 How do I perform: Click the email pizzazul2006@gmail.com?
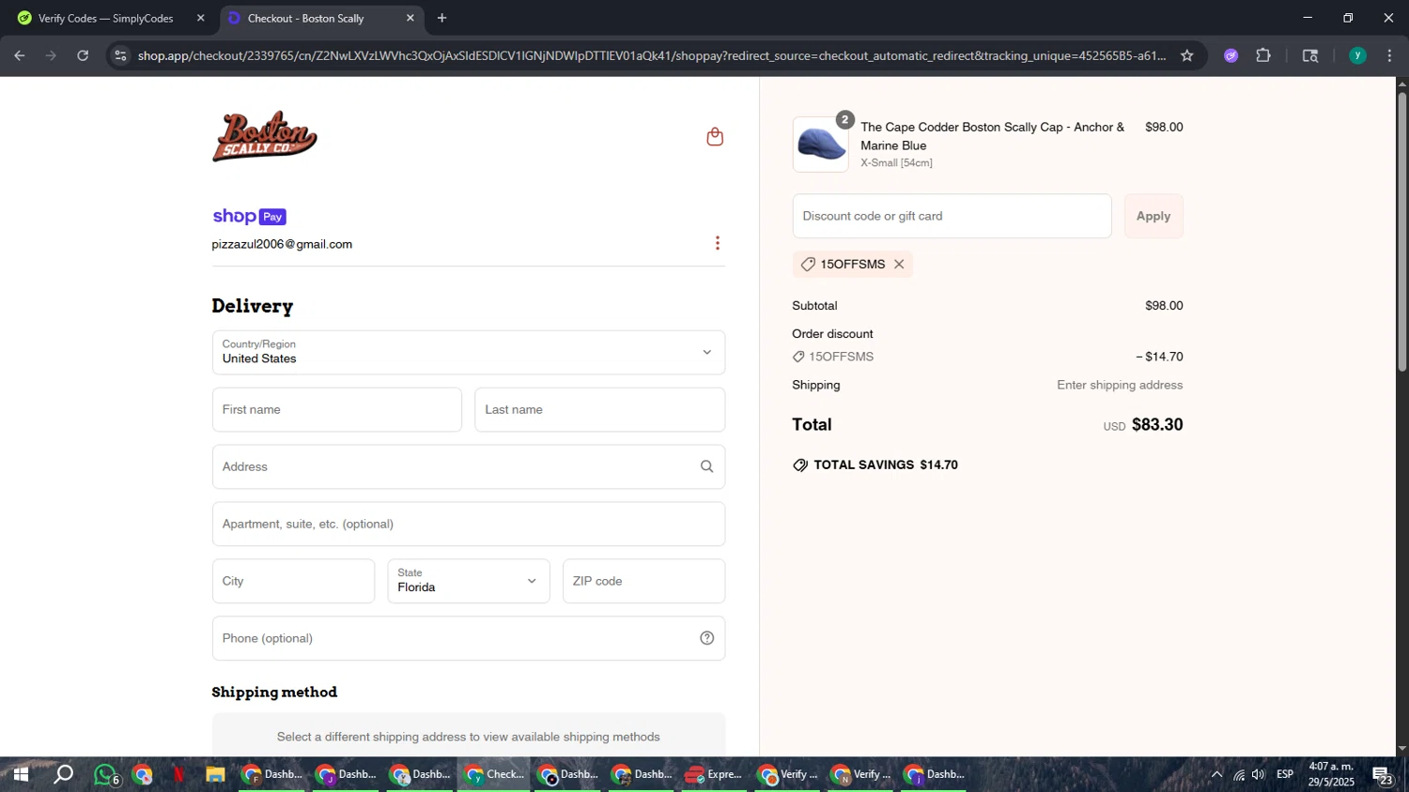click(282, 244)
